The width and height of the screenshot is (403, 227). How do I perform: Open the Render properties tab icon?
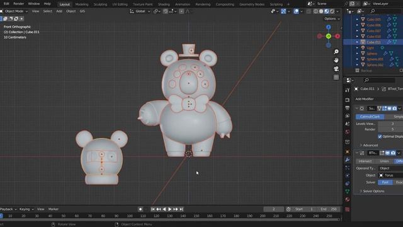347,100
